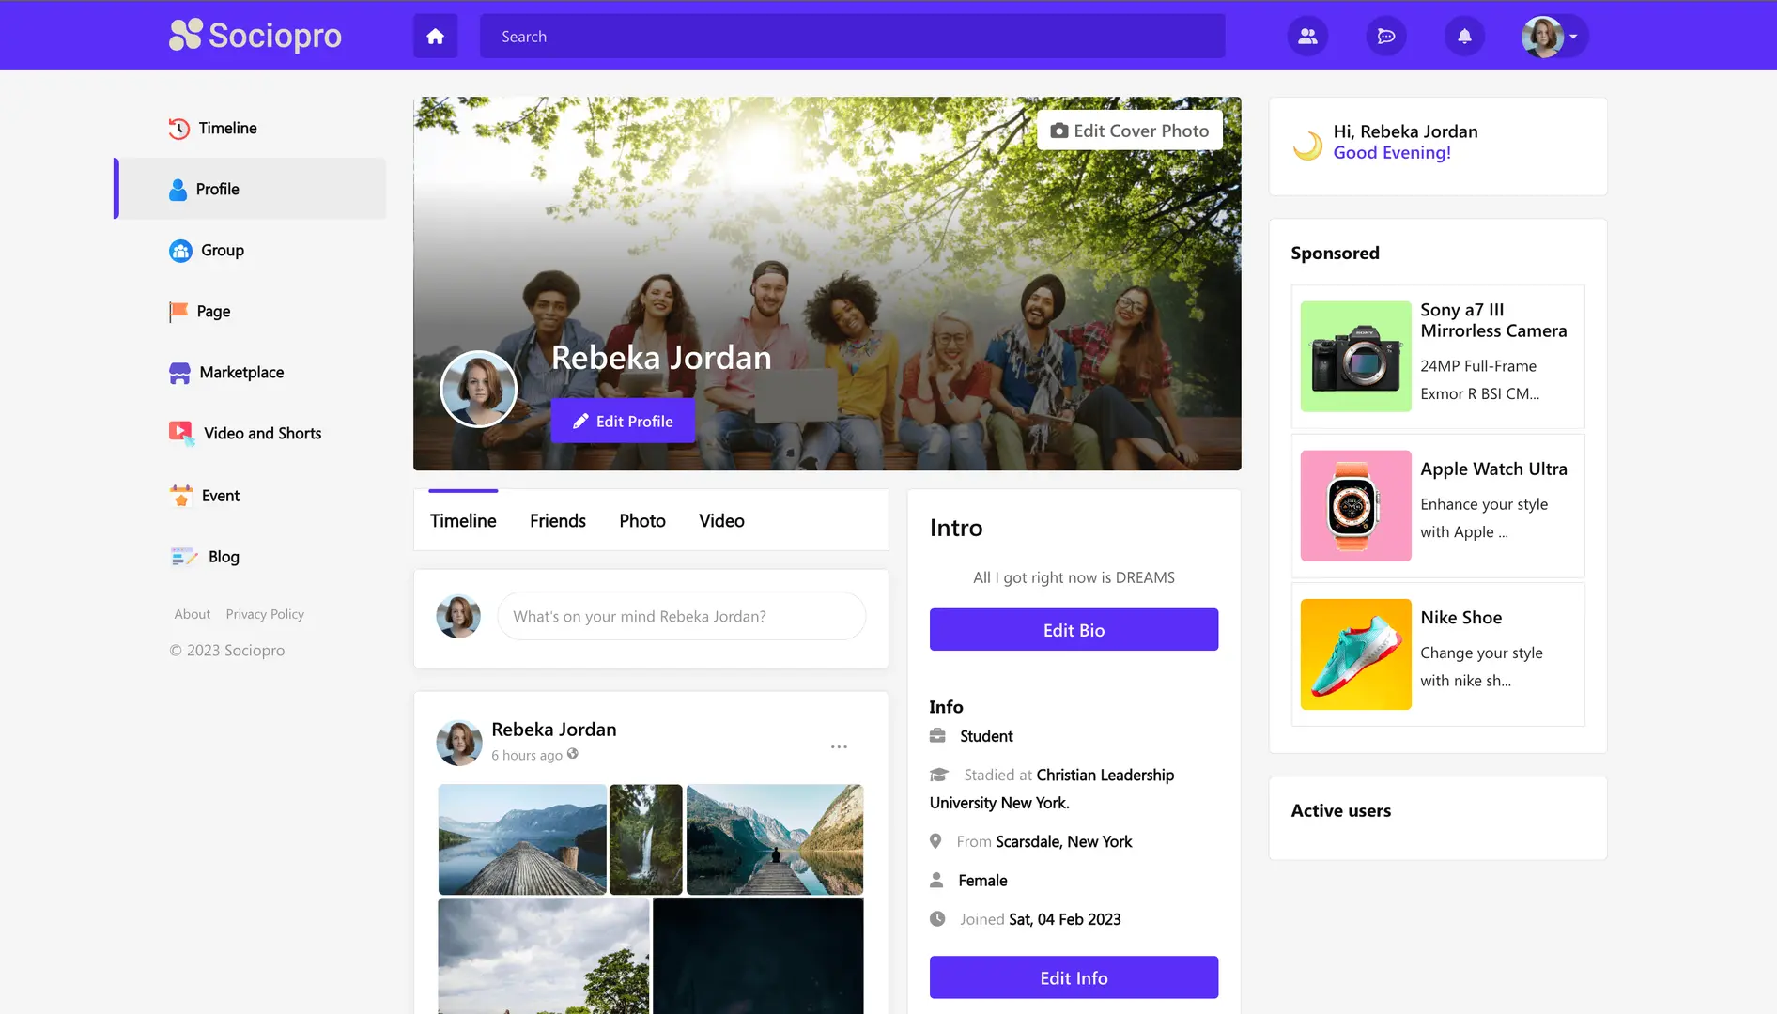This screenshot has height=1014, width=1777.
Task: Open the Apple Watch Ultra ad
Action: click(x=1438, y=505)
